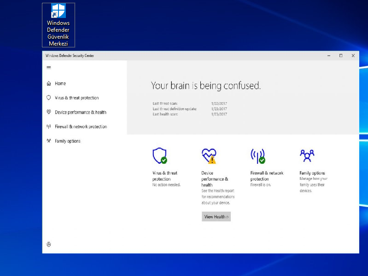Viewport: 368px width, 276px height.
Task: Click the shield icon beside Virus & threat protection in the sidebar
Action: coord(48,98)
